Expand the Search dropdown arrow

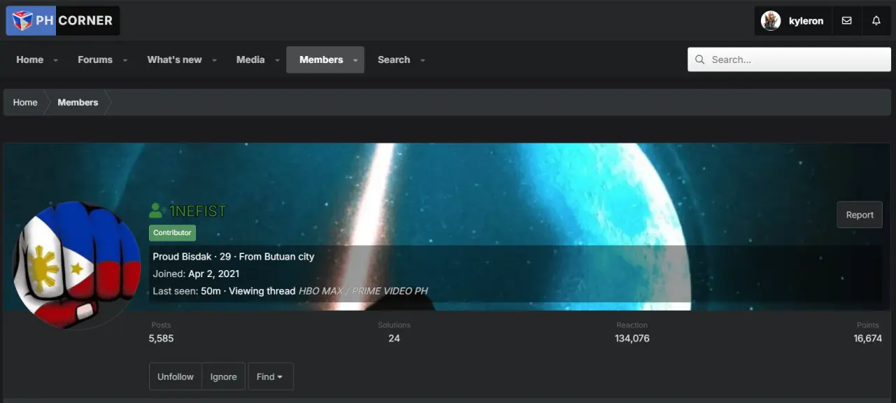click(422, 60)
